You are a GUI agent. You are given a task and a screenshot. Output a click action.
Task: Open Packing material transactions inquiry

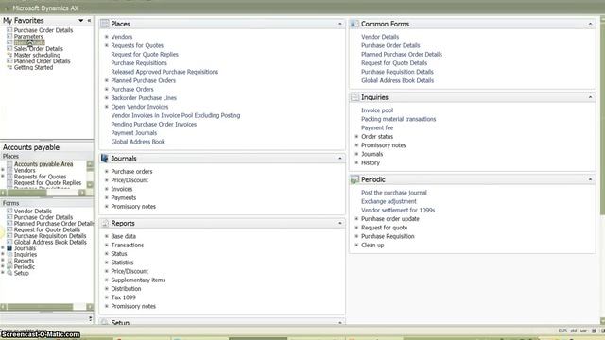[x=399, y=119]
